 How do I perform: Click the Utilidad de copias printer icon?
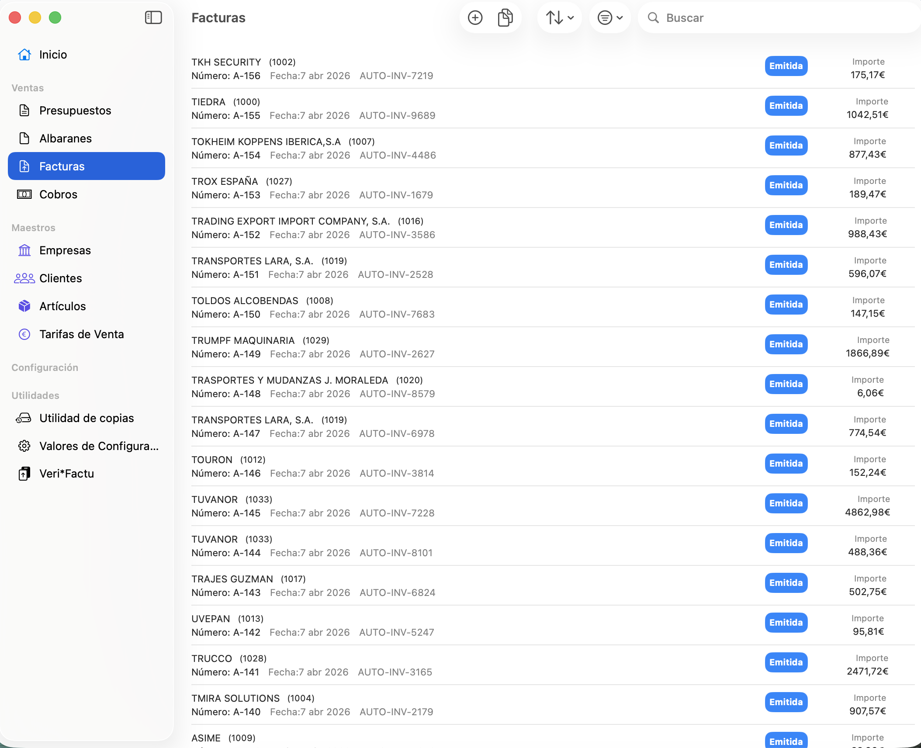click(24, 418)
